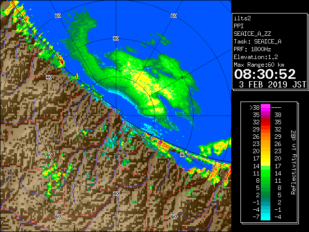Pick the cyan swatch beside "-7"
Viewport: 309px width, 232px height.
coord(266,217)
